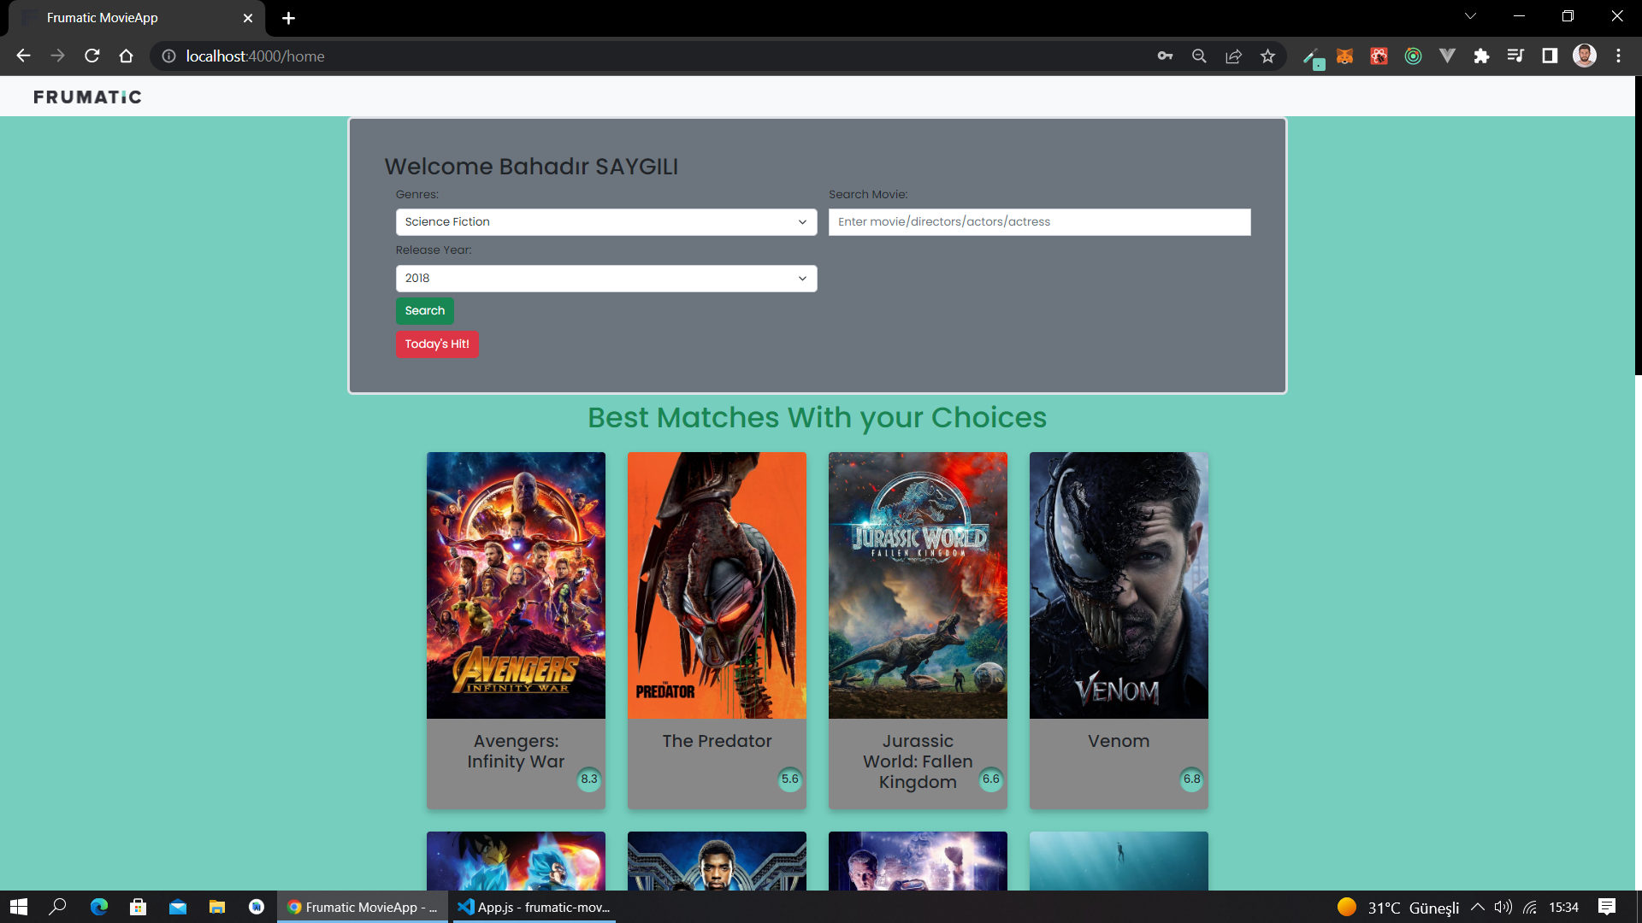Open Chrome's three-dot menu
1642x923 pixels.
click(1618, 56)
